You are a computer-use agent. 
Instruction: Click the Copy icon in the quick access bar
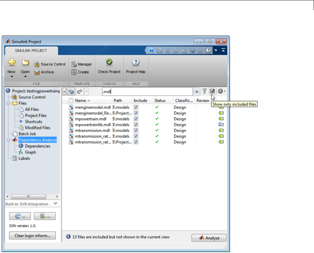(x=176, y=50)
